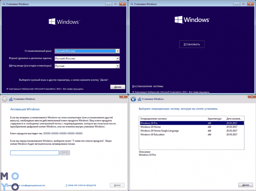Close the language setup window
The image size is (256, 191).
[122, 4]
